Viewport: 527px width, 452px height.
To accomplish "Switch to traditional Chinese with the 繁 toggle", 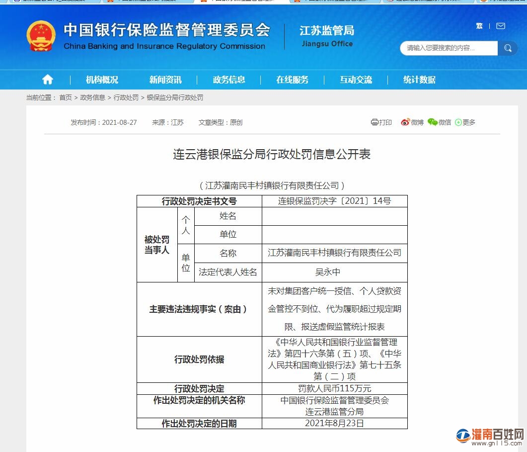I will [479, 26].
